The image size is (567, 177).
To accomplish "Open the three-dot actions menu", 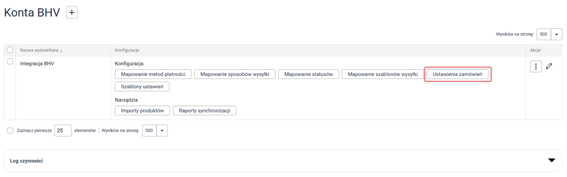I will pyautogui.click(x=536, y=66).
